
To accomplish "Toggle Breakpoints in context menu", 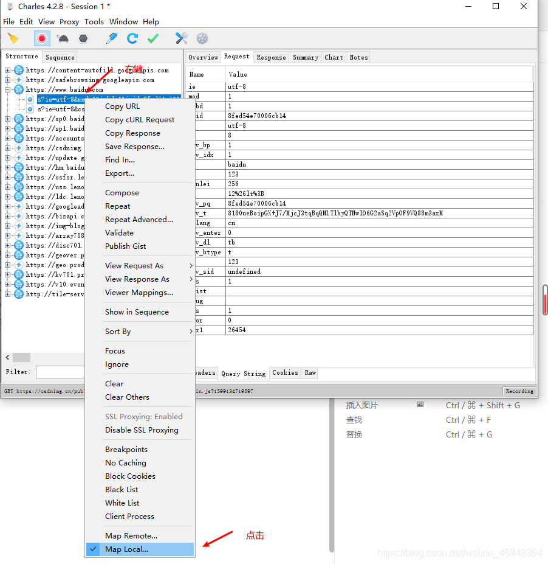I will click(140, 449).
